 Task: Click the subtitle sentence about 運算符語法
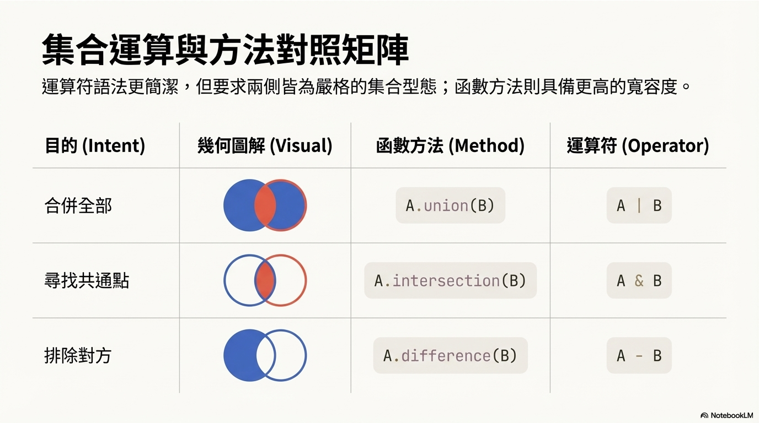(367, 87)
